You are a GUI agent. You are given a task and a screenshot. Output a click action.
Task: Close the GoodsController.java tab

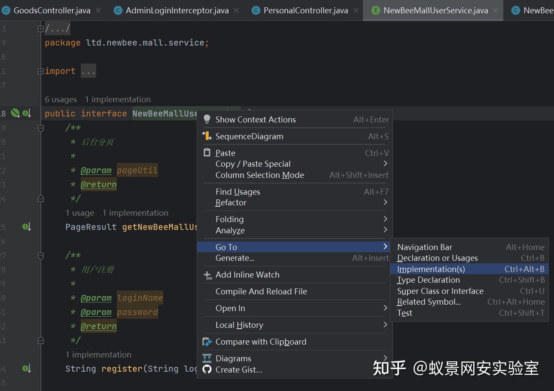(x=98, y=11)
